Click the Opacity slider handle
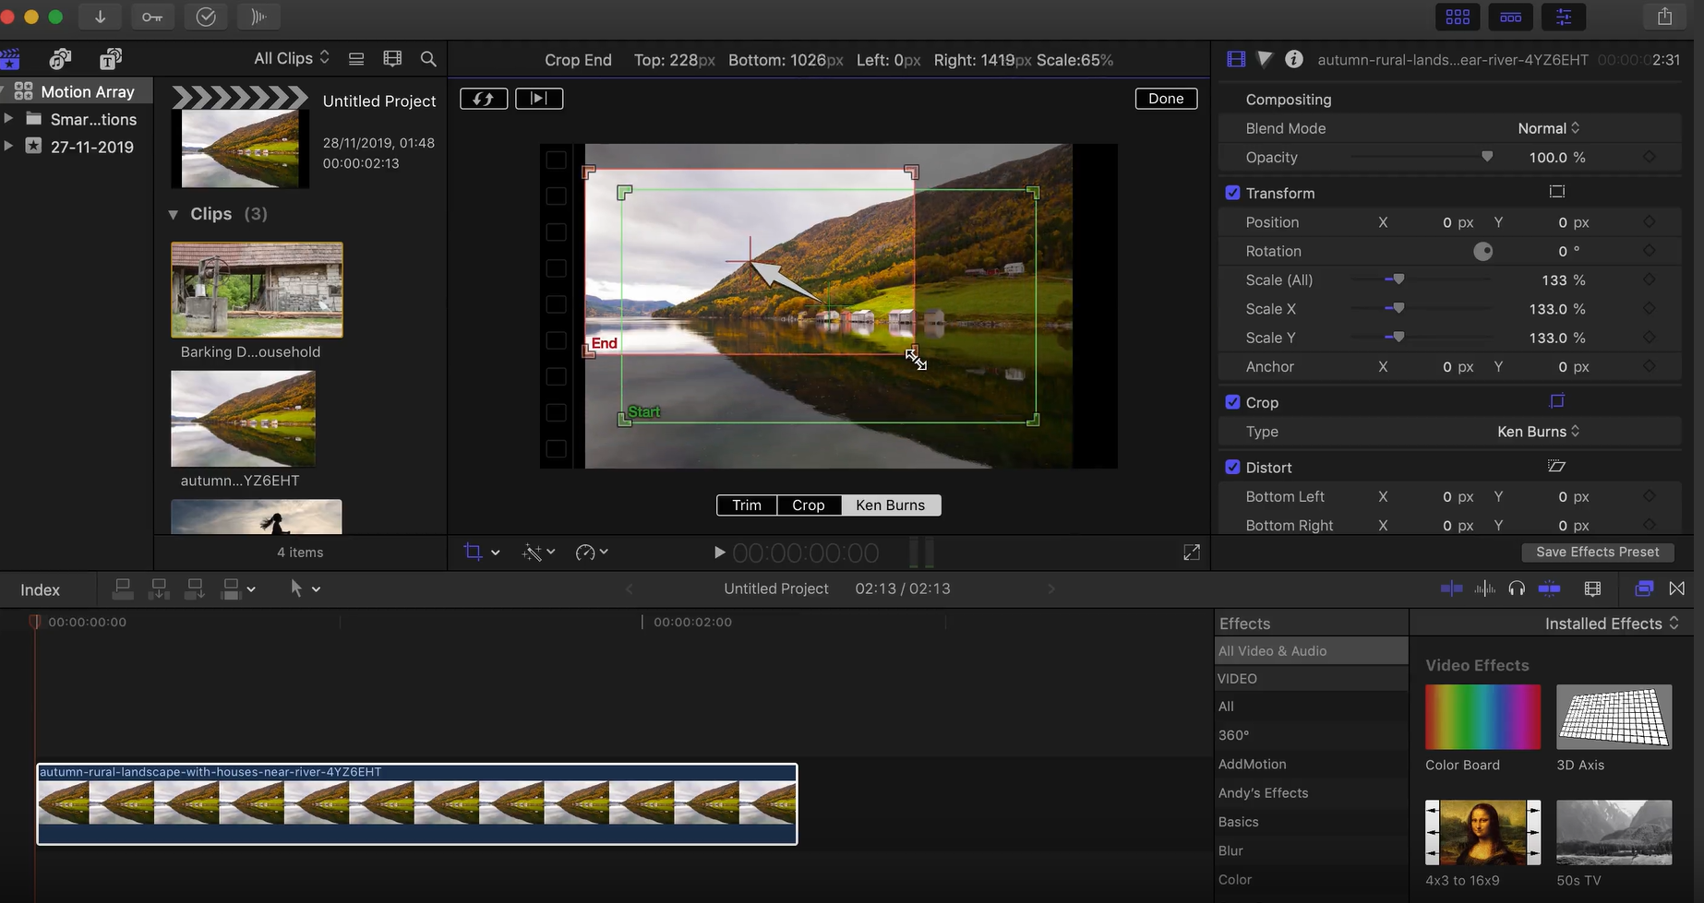Screen dimensions: 1704x903 1487,158
